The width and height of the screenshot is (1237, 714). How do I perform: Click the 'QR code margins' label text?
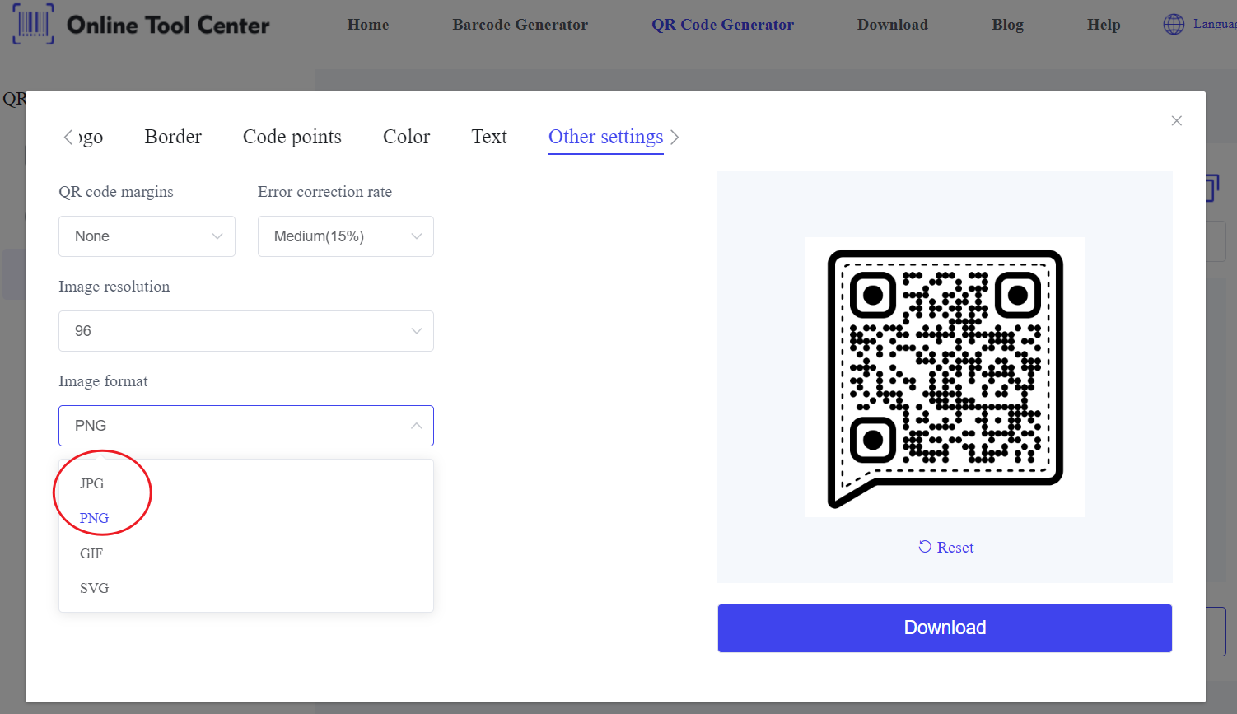[116, 192]
